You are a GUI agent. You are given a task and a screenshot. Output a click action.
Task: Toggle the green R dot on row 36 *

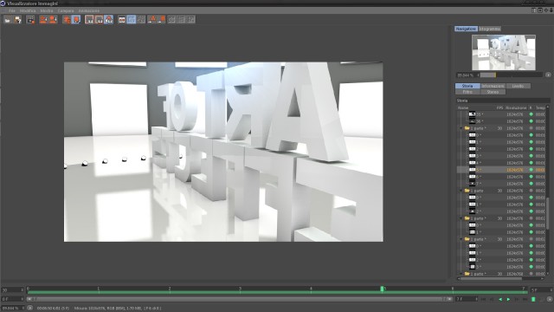[x=531, y=121]
